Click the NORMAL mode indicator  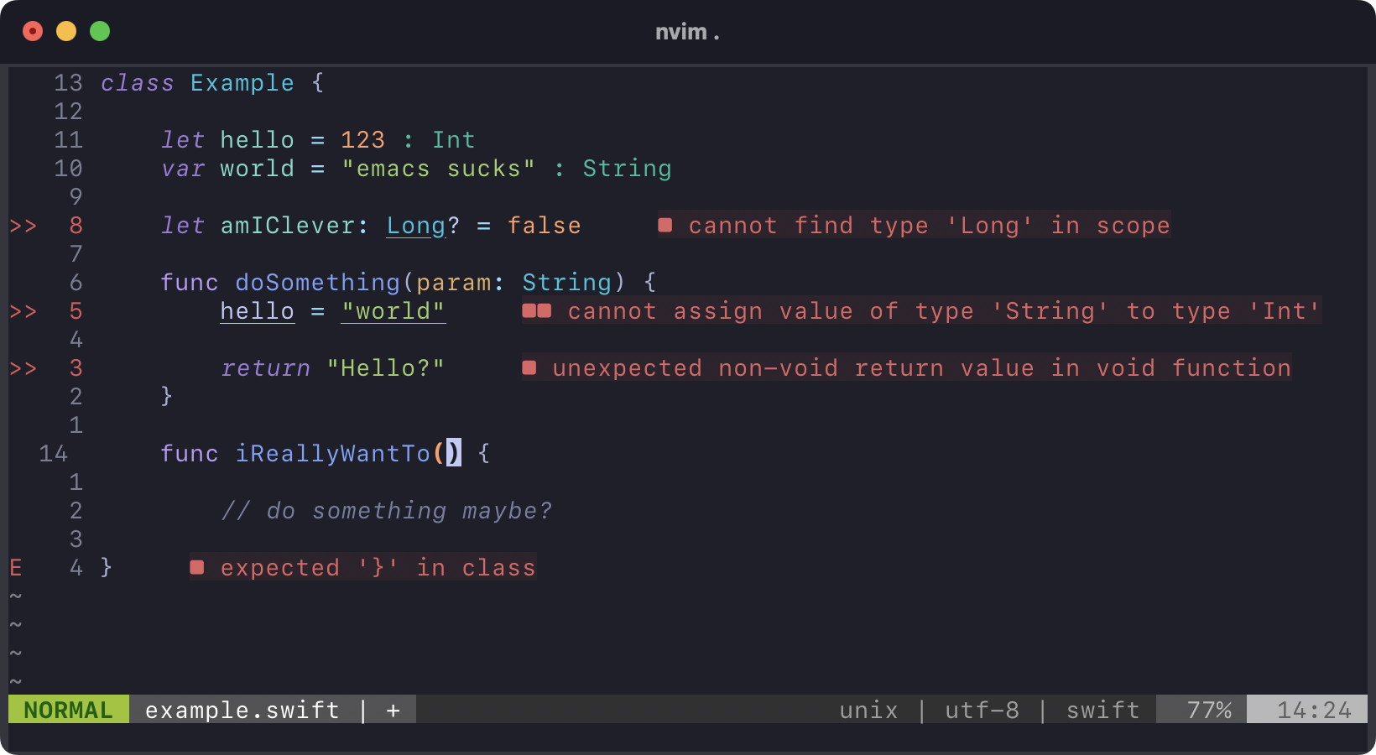(x=68, y=710)
